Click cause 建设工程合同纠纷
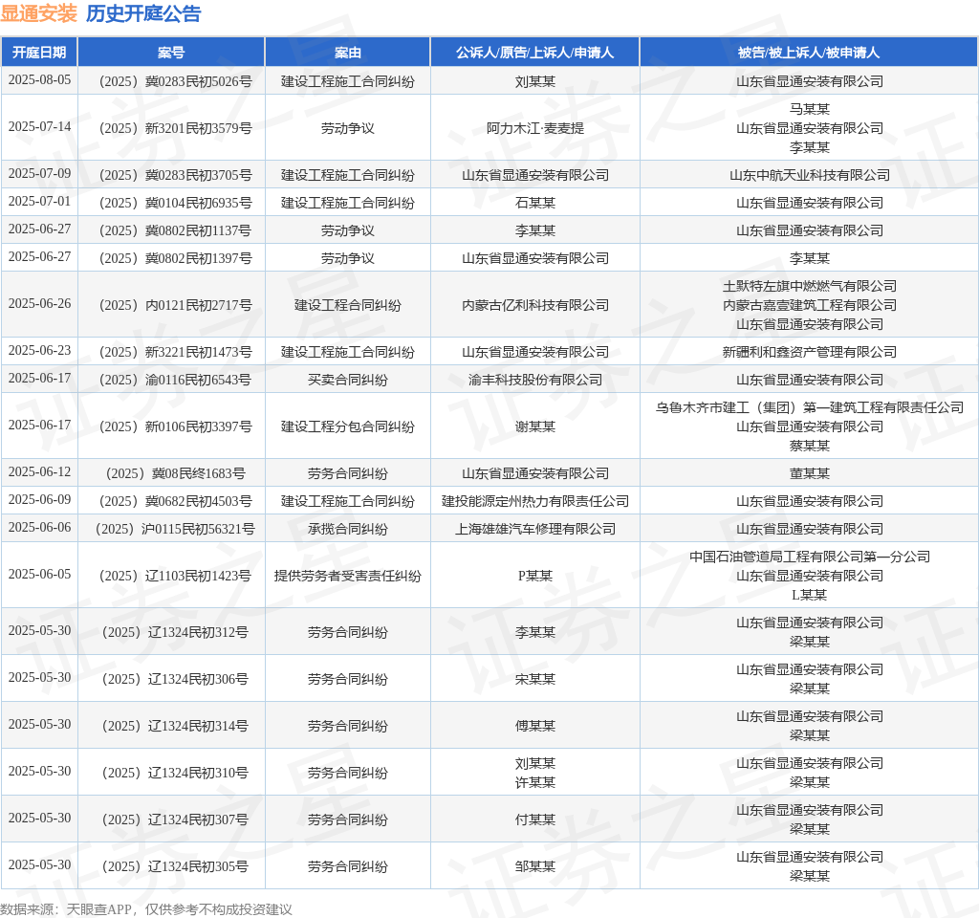This screenshot has width=979, height=918. pyautogui.click(x=348, y=305)
